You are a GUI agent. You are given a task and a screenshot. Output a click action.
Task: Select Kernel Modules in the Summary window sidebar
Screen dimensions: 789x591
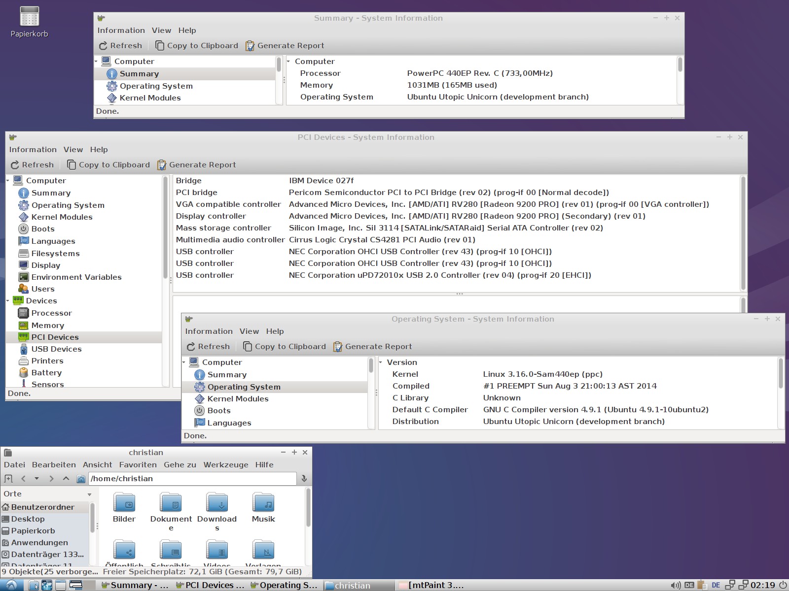click(x=150, y=98)
